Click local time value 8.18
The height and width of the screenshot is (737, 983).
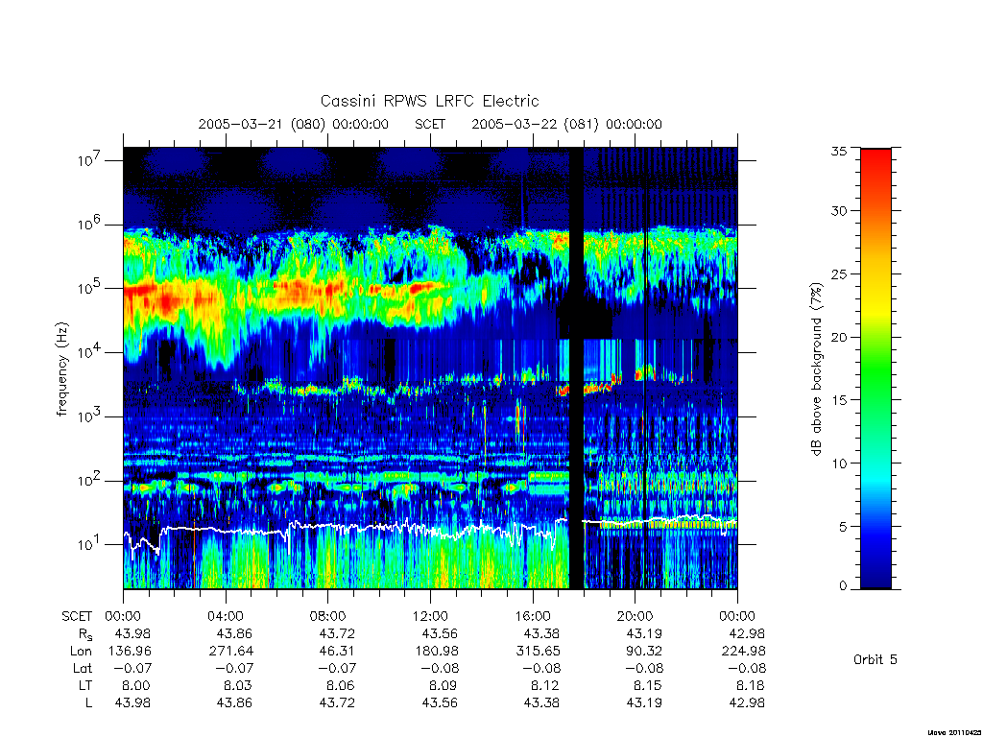(x=750, y=685)
